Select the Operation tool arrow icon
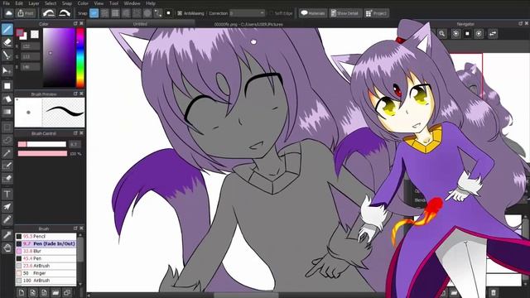The height and width of the screenshot is (298, 530). 7,207
